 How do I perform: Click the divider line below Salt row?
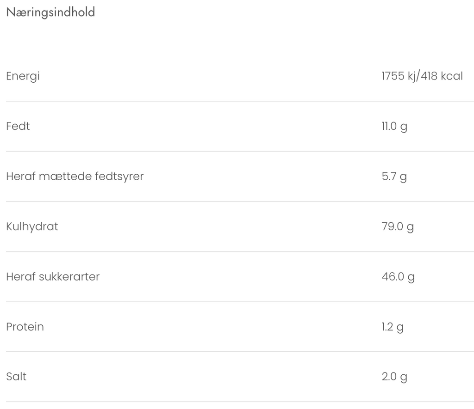point(237,402)
